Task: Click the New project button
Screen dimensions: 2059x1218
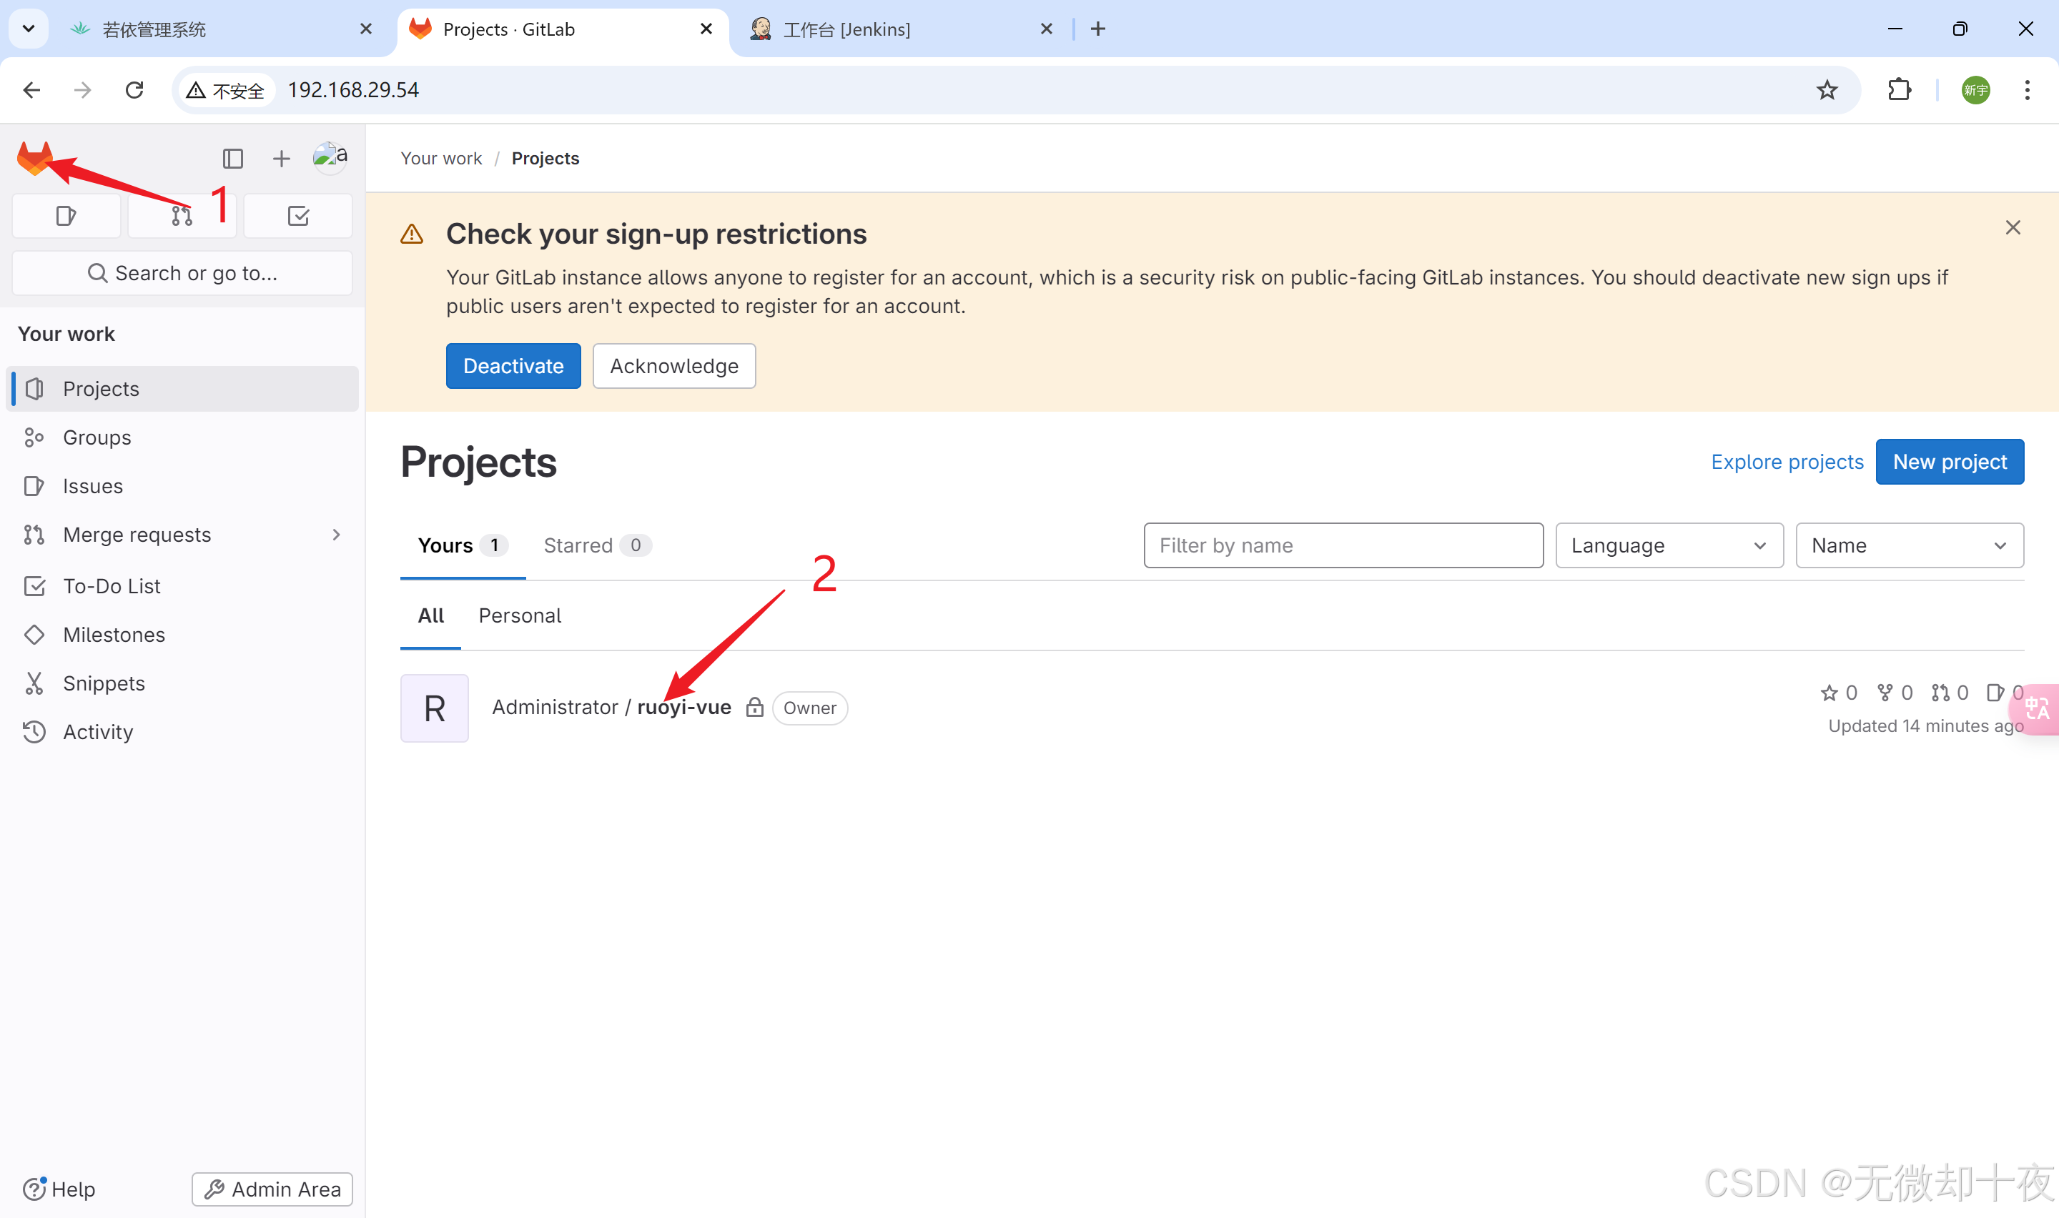Action: coord(1949,461)
